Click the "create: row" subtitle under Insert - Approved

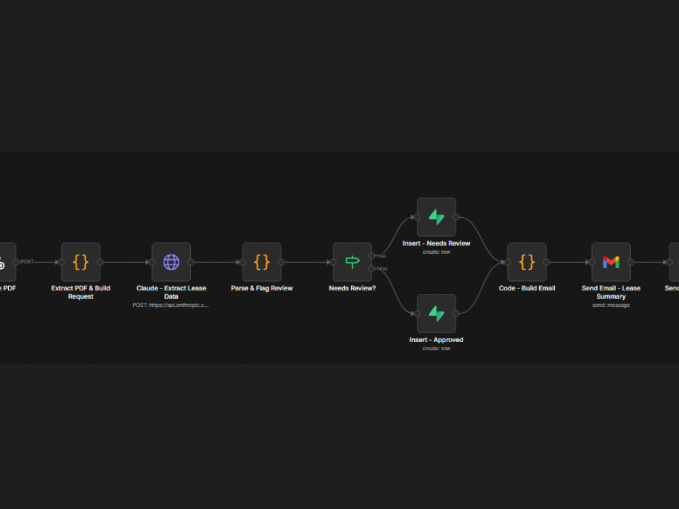coord(436,348)
